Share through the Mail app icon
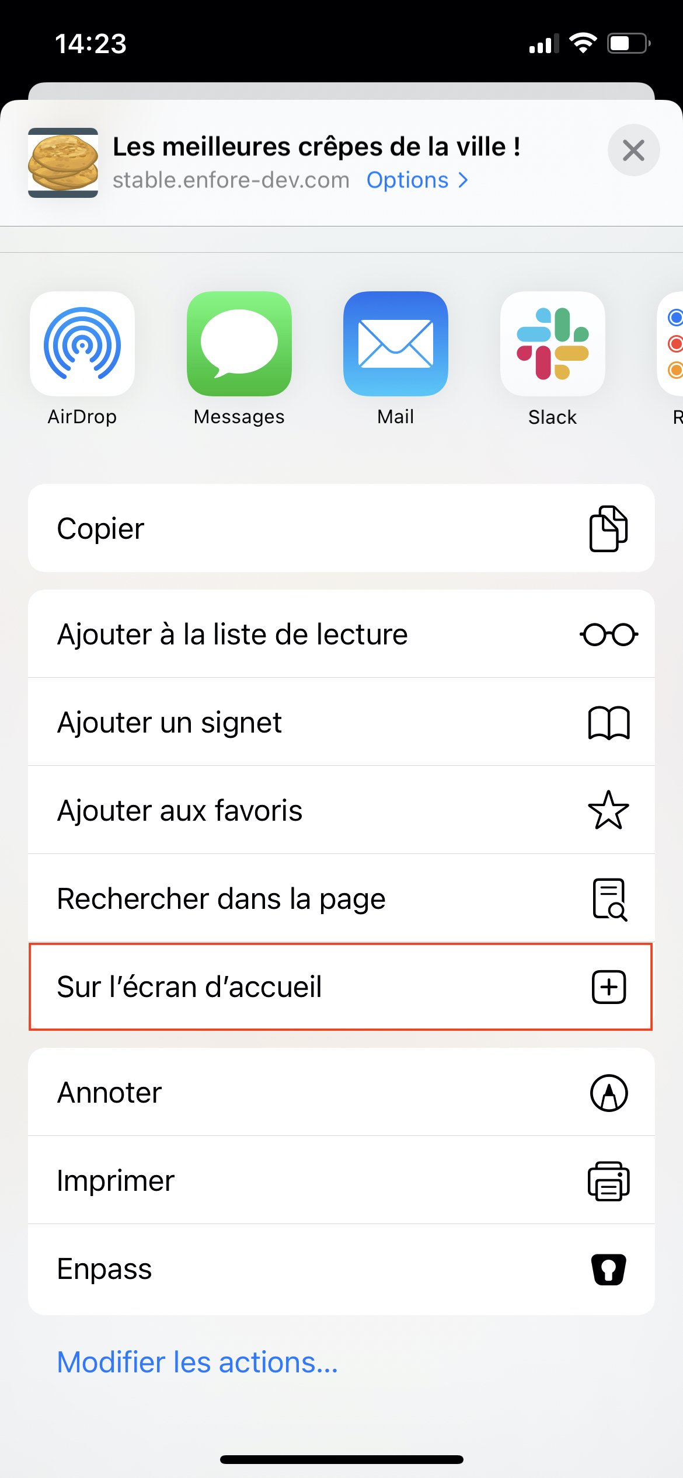Image resolution: width=683 pixels, height=1478 pixels. [x=396, y=344]
